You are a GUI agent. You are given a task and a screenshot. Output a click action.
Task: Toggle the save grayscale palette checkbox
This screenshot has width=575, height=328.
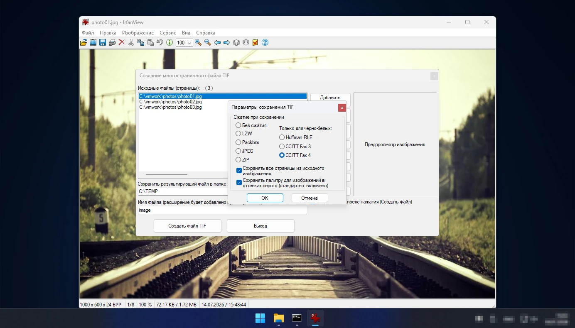[x=239, y=182]
